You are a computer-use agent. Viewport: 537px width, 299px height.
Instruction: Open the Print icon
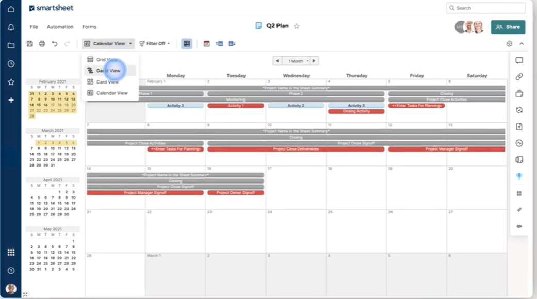[x=42, y=43]
